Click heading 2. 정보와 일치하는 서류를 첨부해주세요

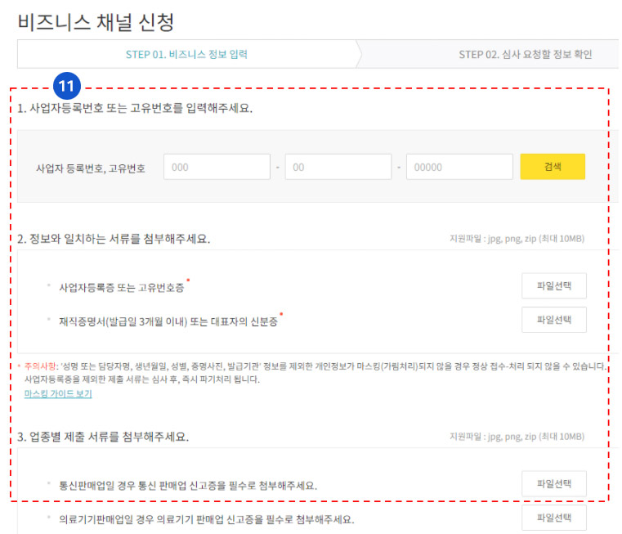click(114, 239)
